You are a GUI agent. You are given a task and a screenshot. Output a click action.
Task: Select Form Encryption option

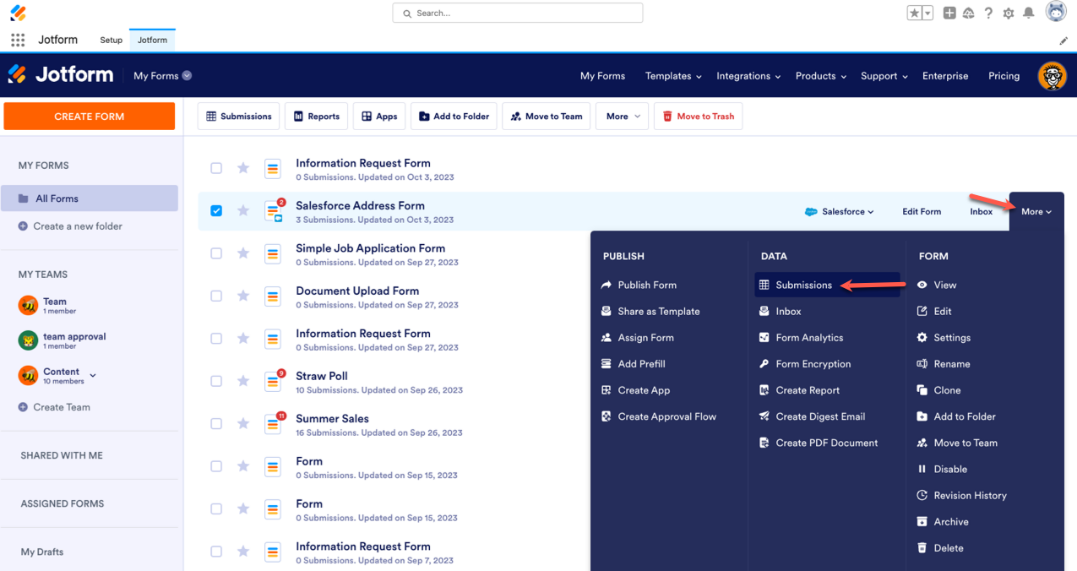[805, 364]
